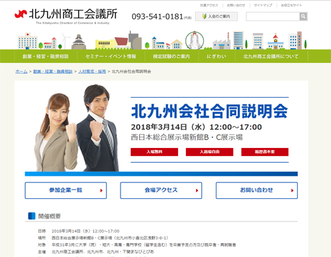Image resolution: width=331 pixels, height=257 pixels.
Task: Click the beginner mark icon on 入会のご案内
Action: pyautogui.click(x=204, y=17)
